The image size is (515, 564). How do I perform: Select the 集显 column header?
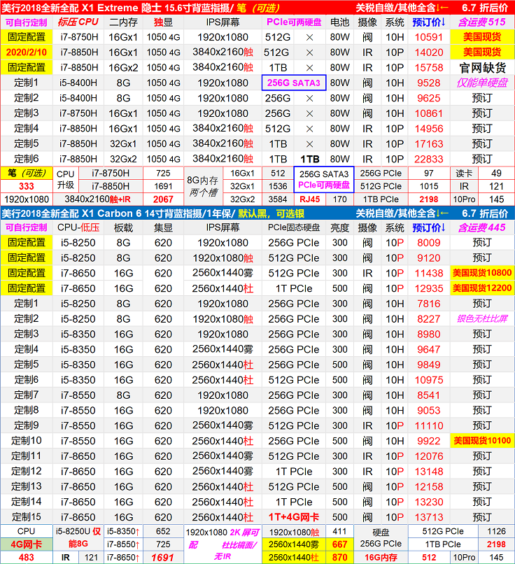pos(163,227)
